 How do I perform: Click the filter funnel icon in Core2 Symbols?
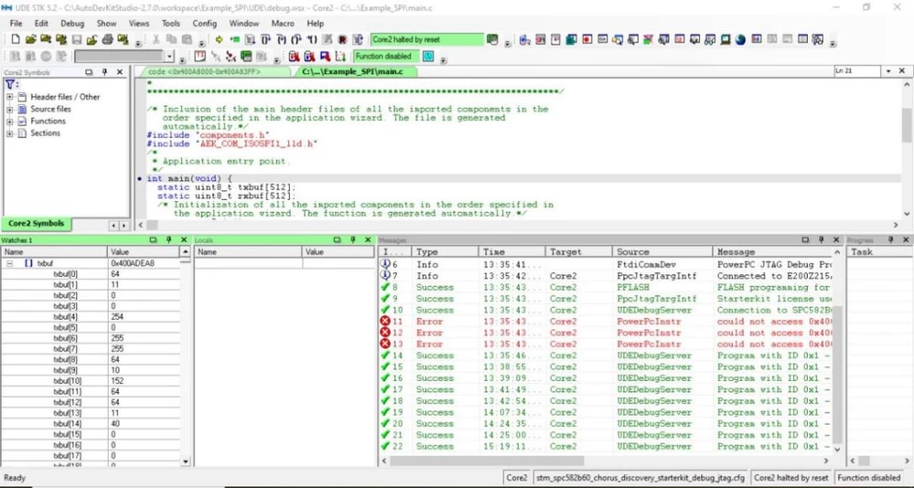pos(10,84)
